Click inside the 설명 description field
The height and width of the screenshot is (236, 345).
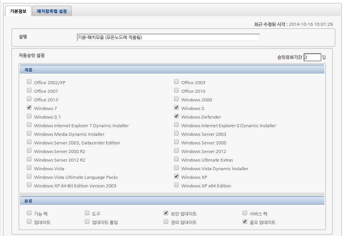[x=168, y=37]
